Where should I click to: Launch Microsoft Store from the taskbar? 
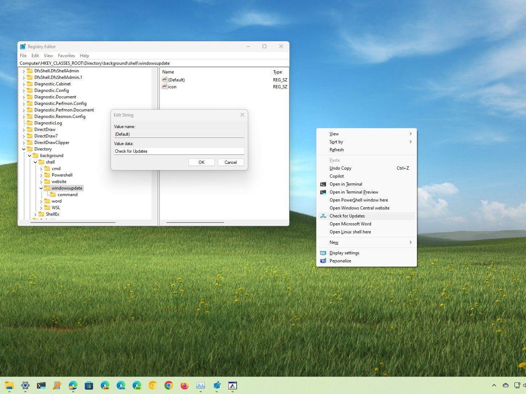[x=89, y=386]
